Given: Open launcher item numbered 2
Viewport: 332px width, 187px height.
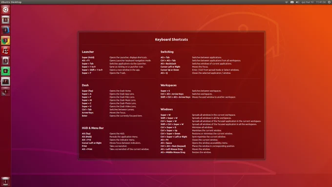Looking at the screenshot, I should [x=5, y=30].
